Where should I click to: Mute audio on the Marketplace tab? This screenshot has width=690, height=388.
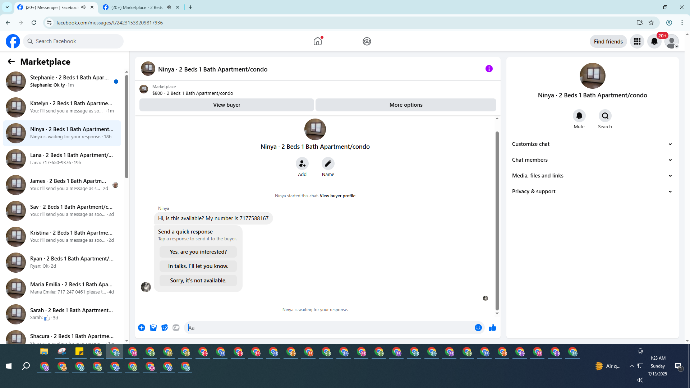pyautogui.click(x=169, y=7)
